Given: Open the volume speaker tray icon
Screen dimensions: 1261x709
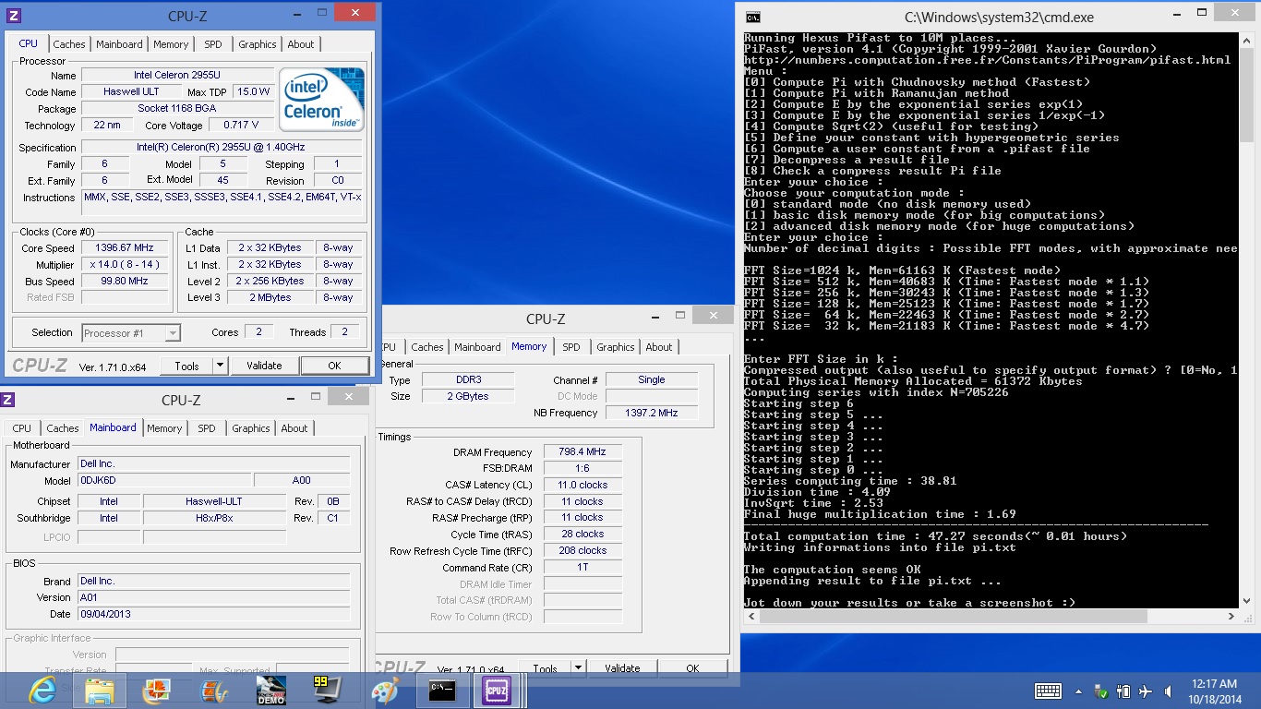Looking at the screenshot, I should 1170,691.
